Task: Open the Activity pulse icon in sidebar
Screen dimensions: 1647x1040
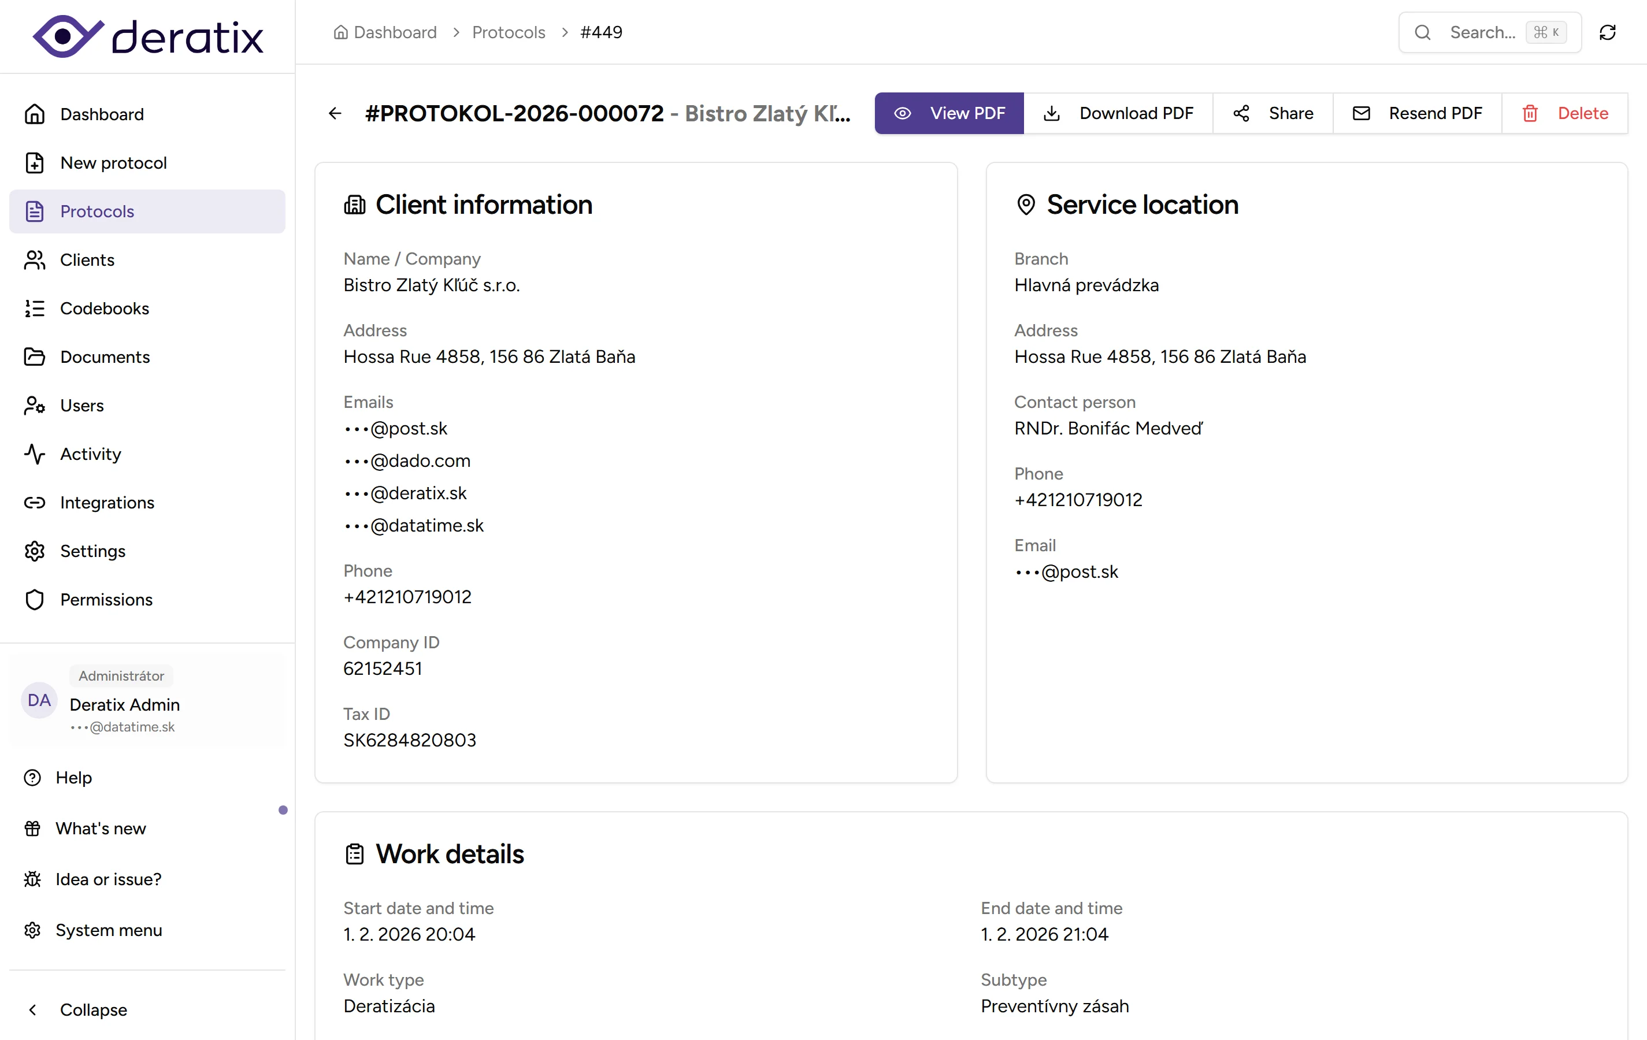Action: [35, 454]
